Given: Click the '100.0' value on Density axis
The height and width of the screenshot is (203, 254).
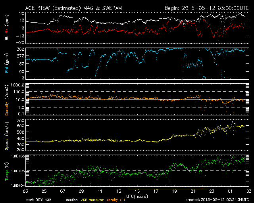Looking at the screenshot, I should click(x=19, y=92).
